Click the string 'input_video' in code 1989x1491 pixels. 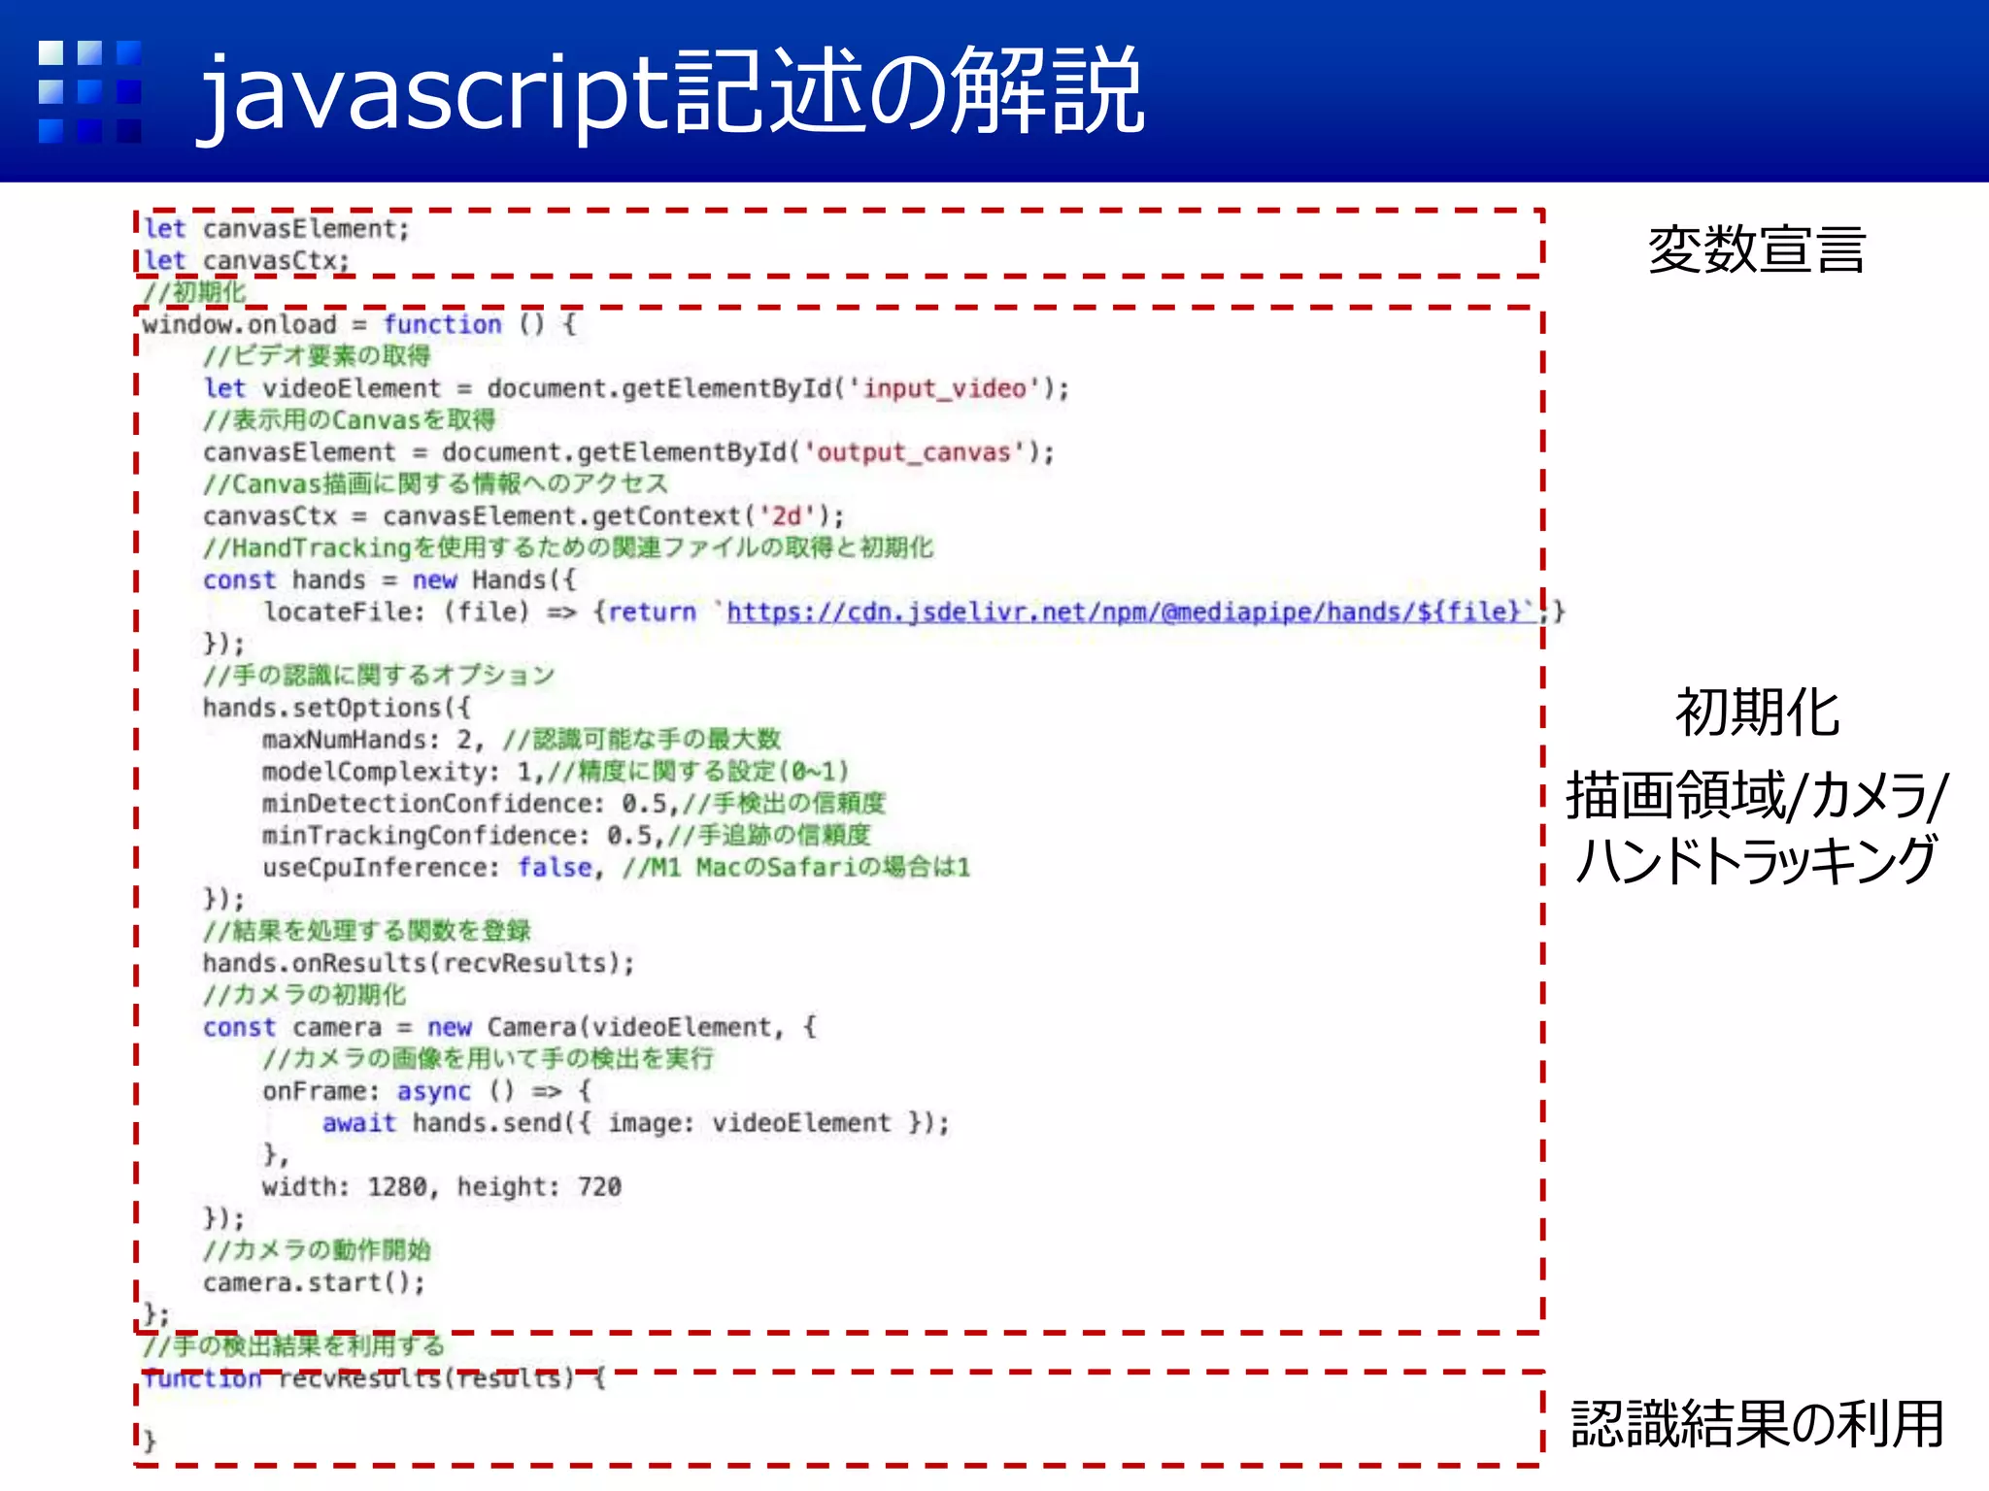coord(945,388)
